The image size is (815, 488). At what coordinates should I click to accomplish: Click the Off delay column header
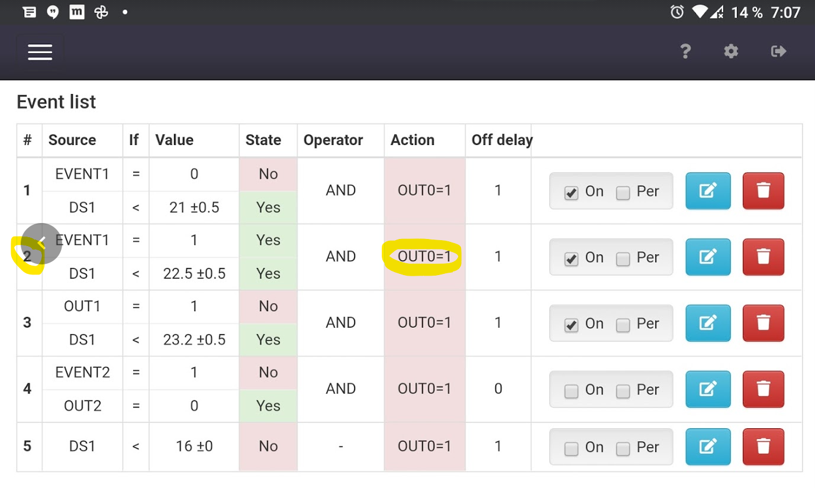(501, 140)
